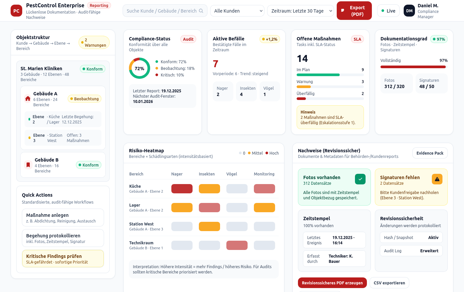The width and height of the screenshot is (464, 292).
Task: Open the "Alle Kunden" dropdown
Action: 237,11
